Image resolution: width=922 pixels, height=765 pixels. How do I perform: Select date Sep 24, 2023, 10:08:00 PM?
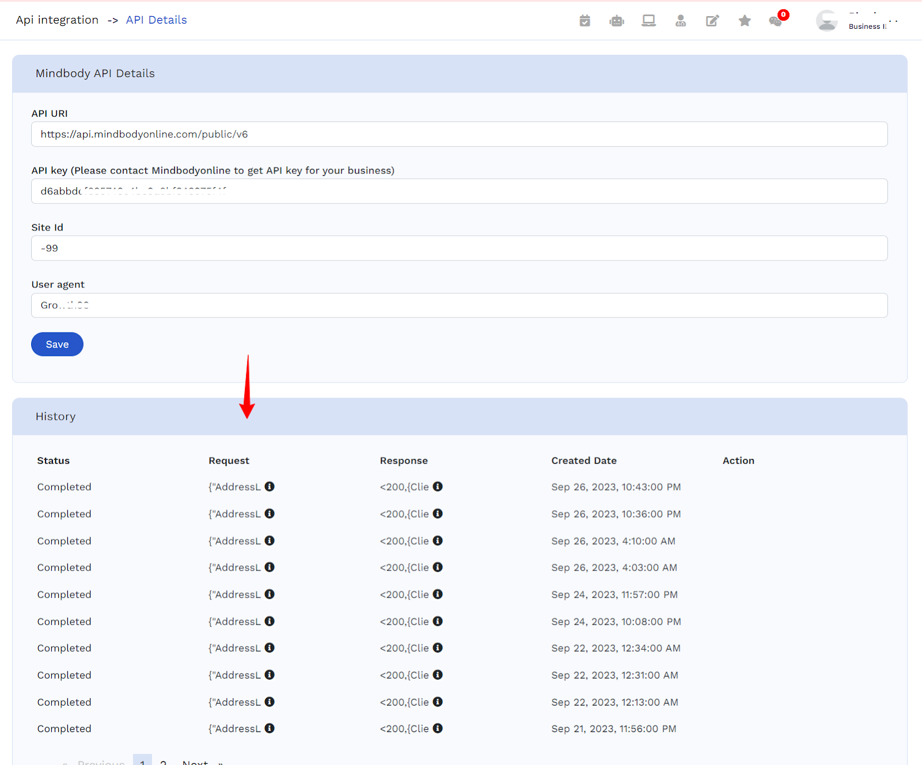pyautogui.click(x=616, y=622)
